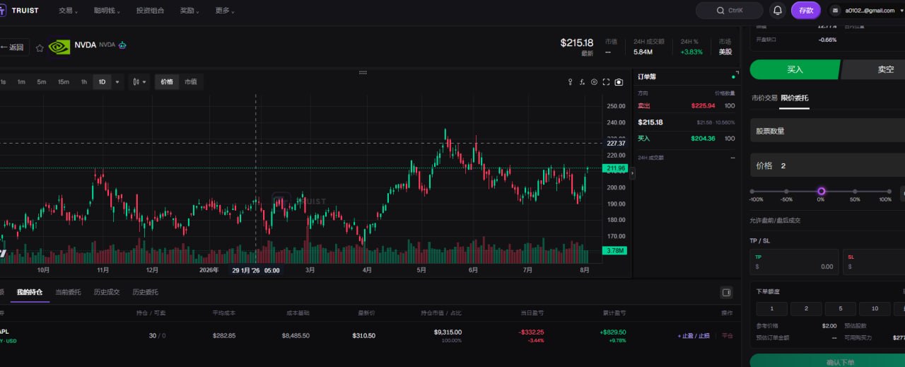
Task: Open the fx indicators icon
Action: pos(582,82)
